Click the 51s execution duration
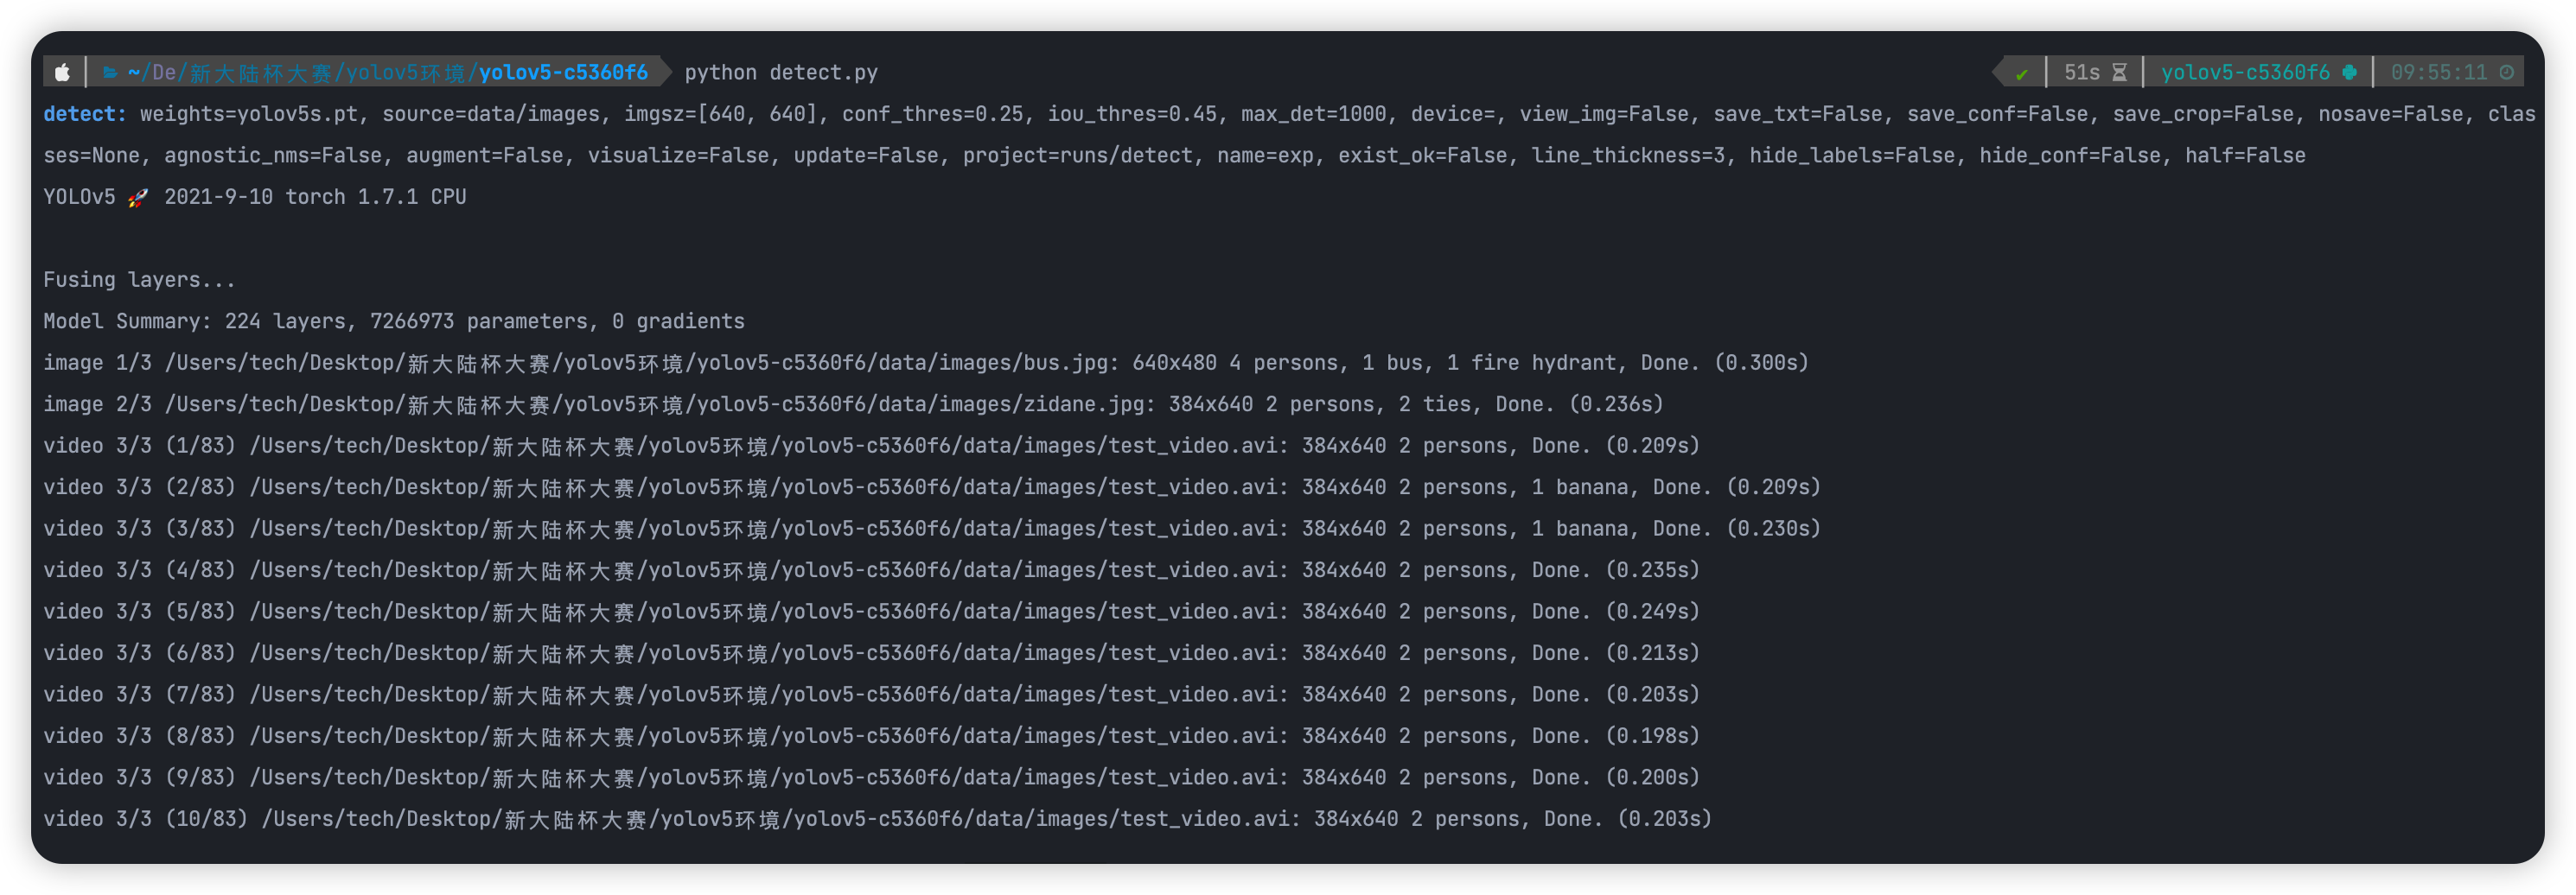 [x=2082, y=72]
